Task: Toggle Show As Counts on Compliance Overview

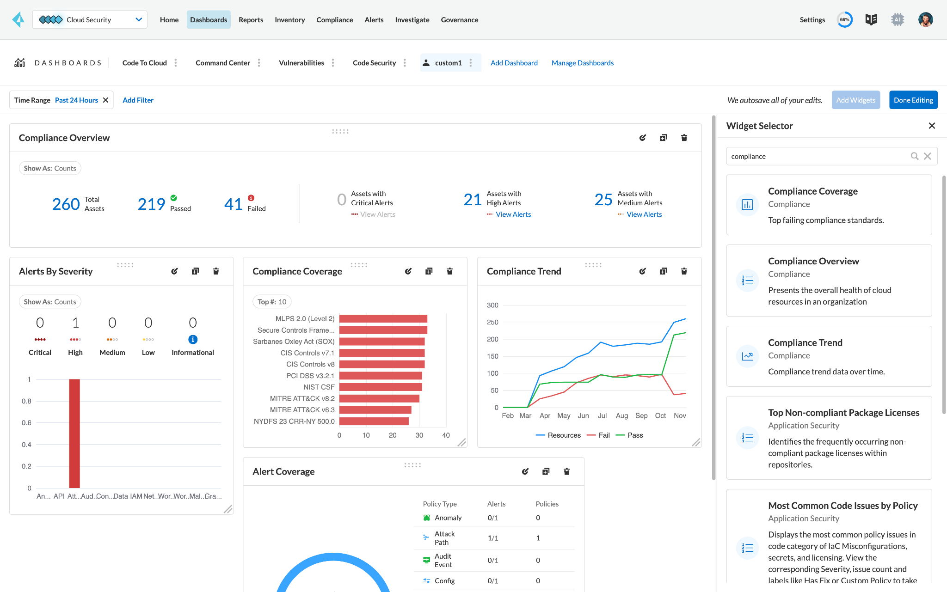Action: (49, 168)
